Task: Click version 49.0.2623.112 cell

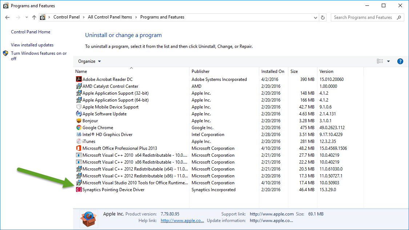Action: pyautogui.click(x=332, y=127)
